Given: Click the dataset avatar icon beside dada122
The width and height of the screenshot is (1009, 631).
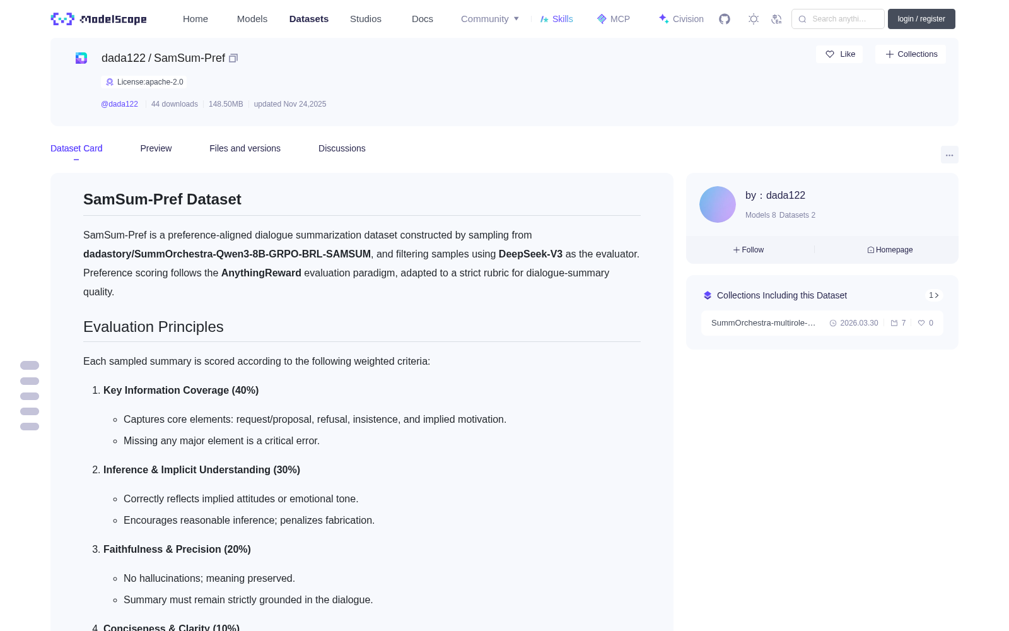Looking at the screenshot, I should (x=81, y=58).
